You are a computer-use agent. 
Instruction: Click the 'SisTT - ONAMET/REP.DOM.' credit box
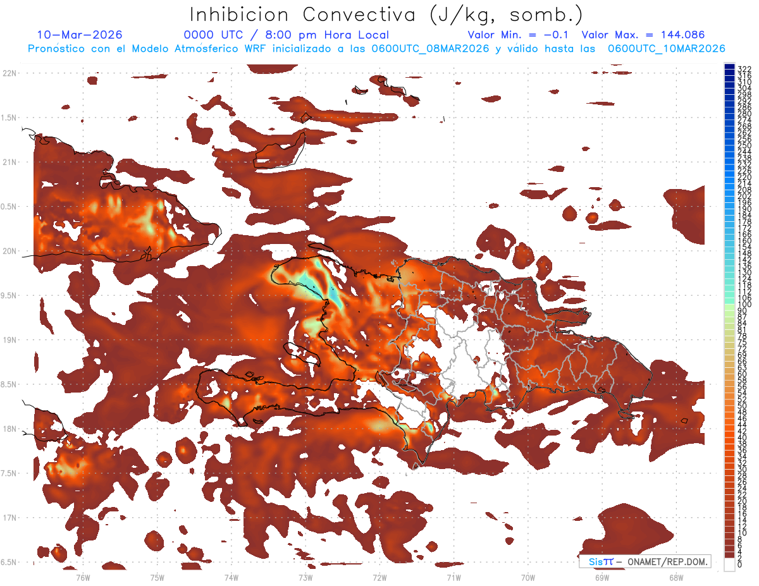tap(645, 561)
